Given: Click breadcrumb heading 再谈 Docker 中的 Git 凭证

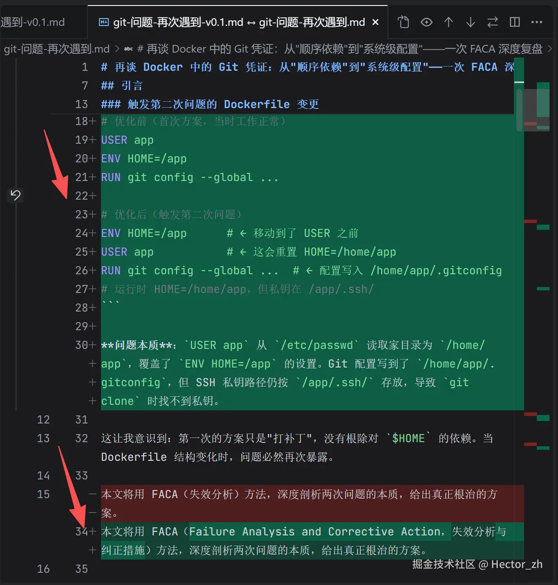Looking at the screenshot, I should point(340,49).
